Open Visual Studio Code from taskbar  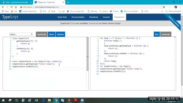coord(43,100)
